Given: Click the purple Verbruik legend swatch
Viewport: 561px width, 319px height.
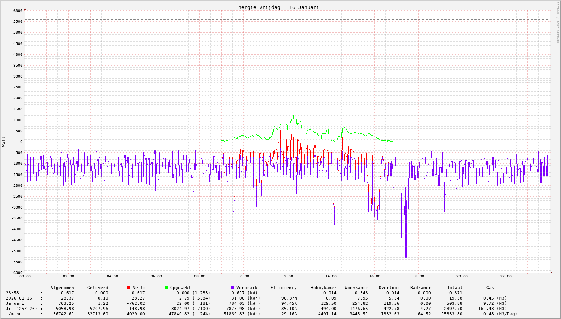Looking at the screenshot, I should pyautogui.click(x=232, y=288).
